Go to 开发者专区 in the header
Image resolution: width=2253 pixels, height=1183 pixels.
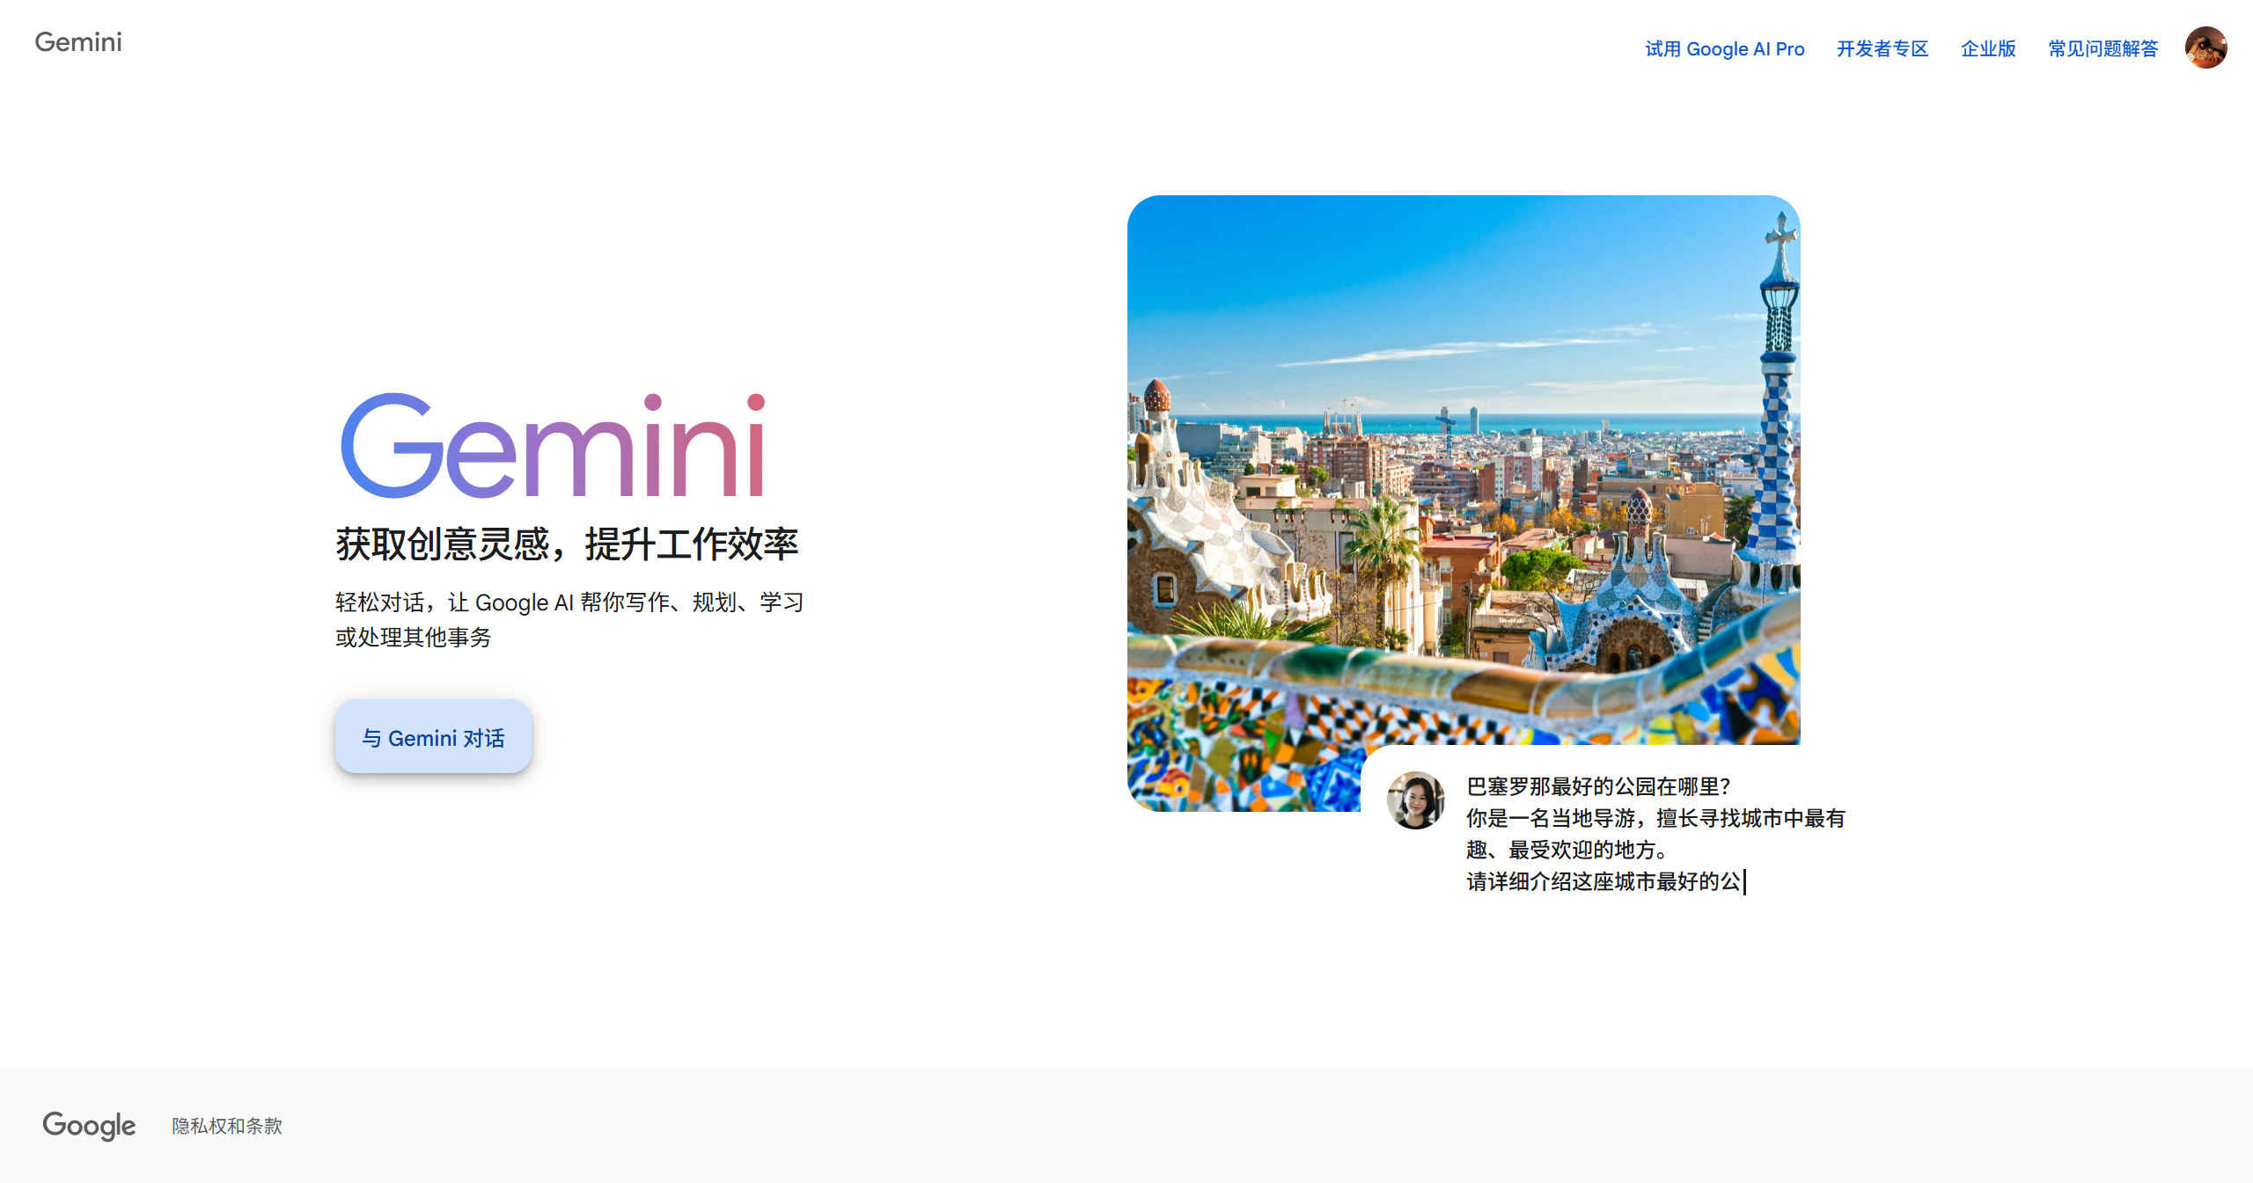click(1882, 49)
